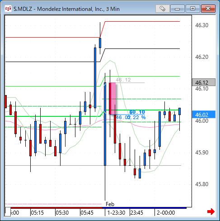This screenshot has height=221, width=220.
Task: Click the tall blue candle at 1-23:30
Action: (x=105, y=124)
